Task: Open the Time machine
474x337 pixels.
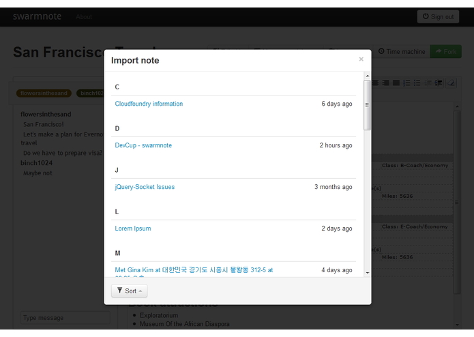Action: (402, 52)
